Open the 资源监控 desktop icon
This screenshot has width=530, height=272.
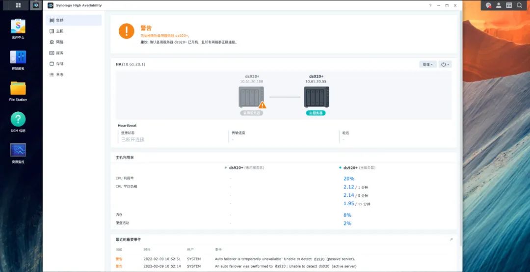tap(18, 153)
